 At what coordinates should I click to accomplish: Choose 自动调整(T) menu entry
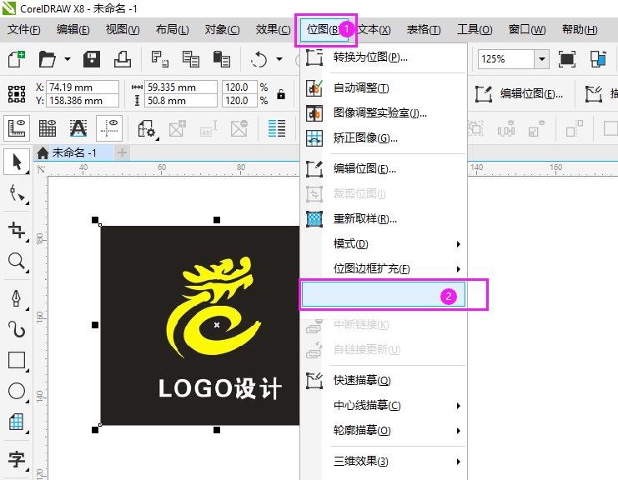click(384, 87)
